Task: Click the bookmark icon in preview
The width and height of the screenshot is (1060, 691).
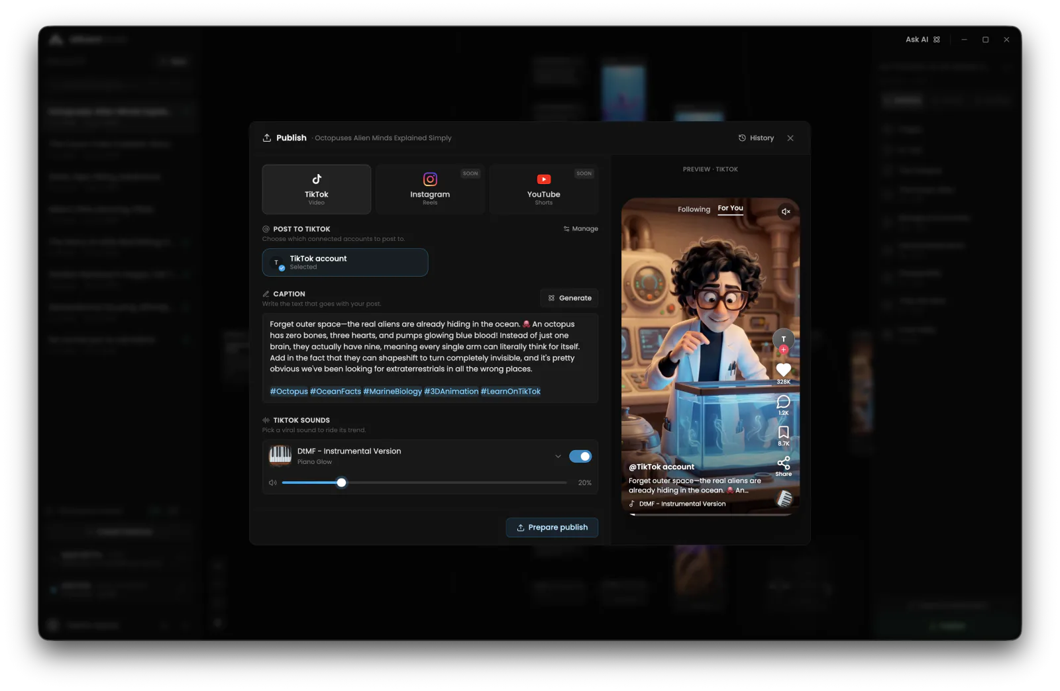Action: click(x=783, y=432)
